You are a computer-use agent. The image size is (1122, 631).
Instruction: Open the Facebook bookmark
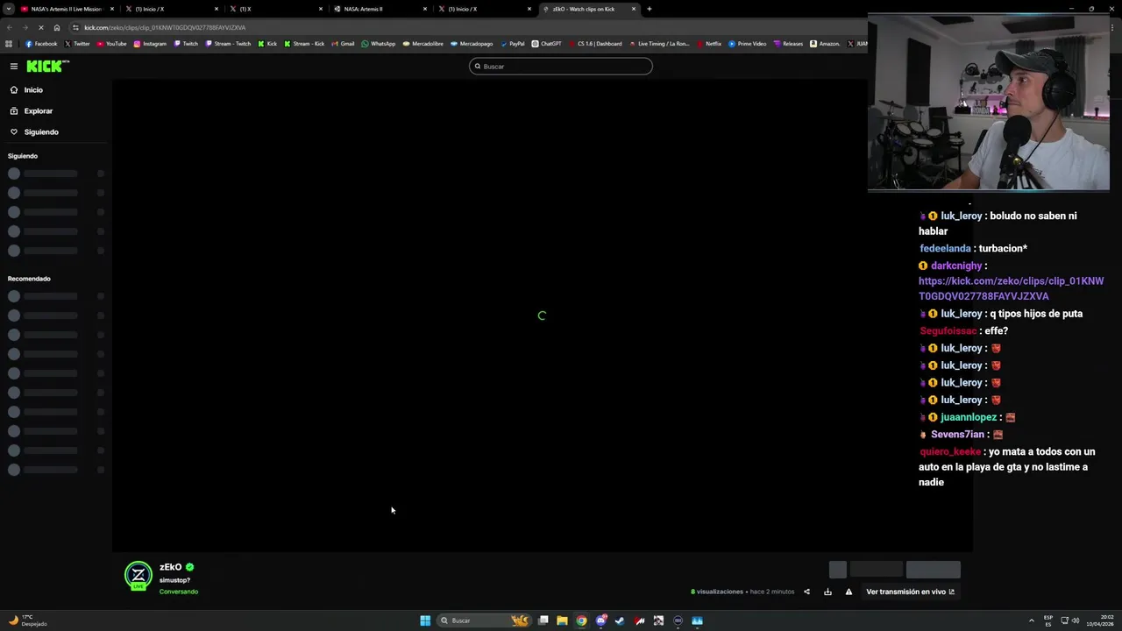click(x=41, y=44)
